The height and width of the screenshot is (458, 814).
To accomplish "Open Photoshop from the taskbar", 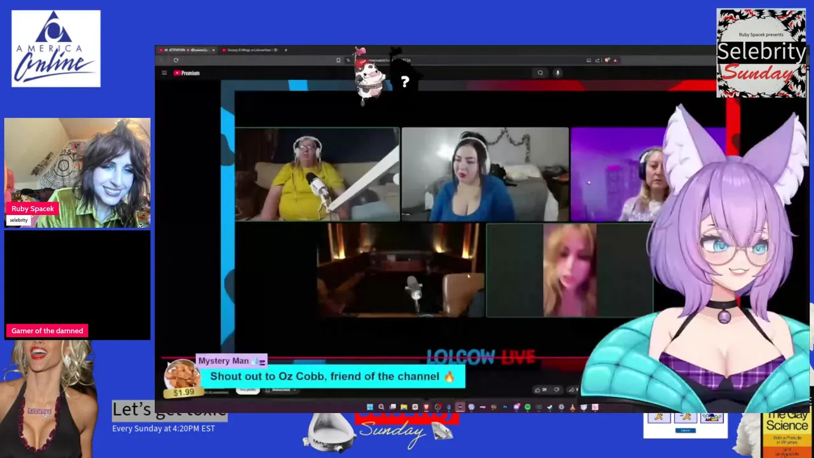I will click(x=505, y=407).
